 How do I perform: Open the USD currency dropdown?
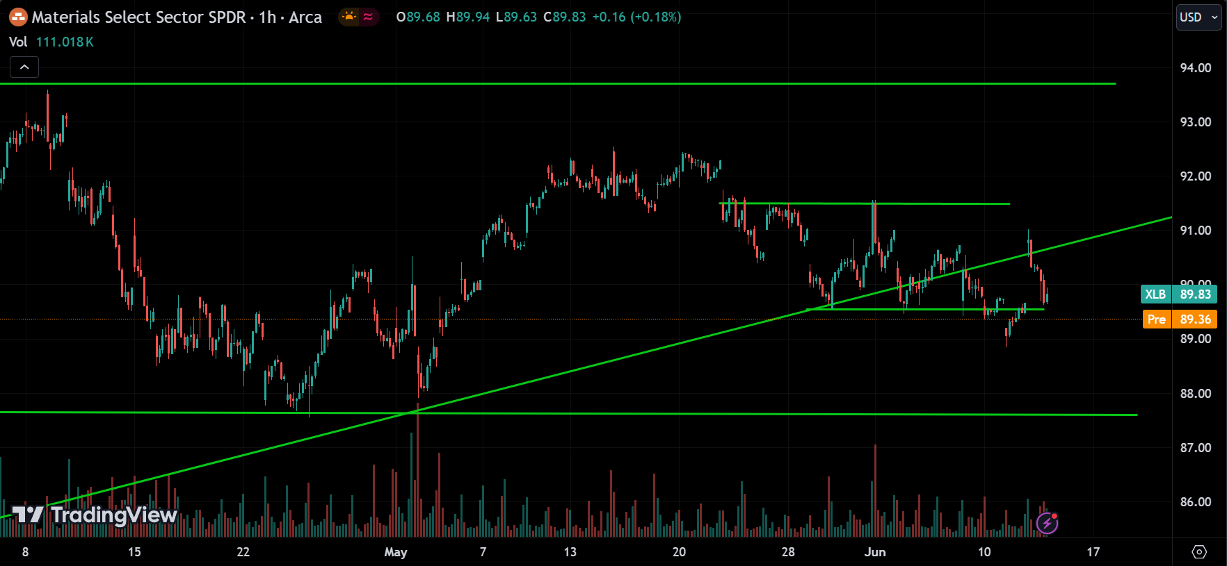tap(1199, 17)
